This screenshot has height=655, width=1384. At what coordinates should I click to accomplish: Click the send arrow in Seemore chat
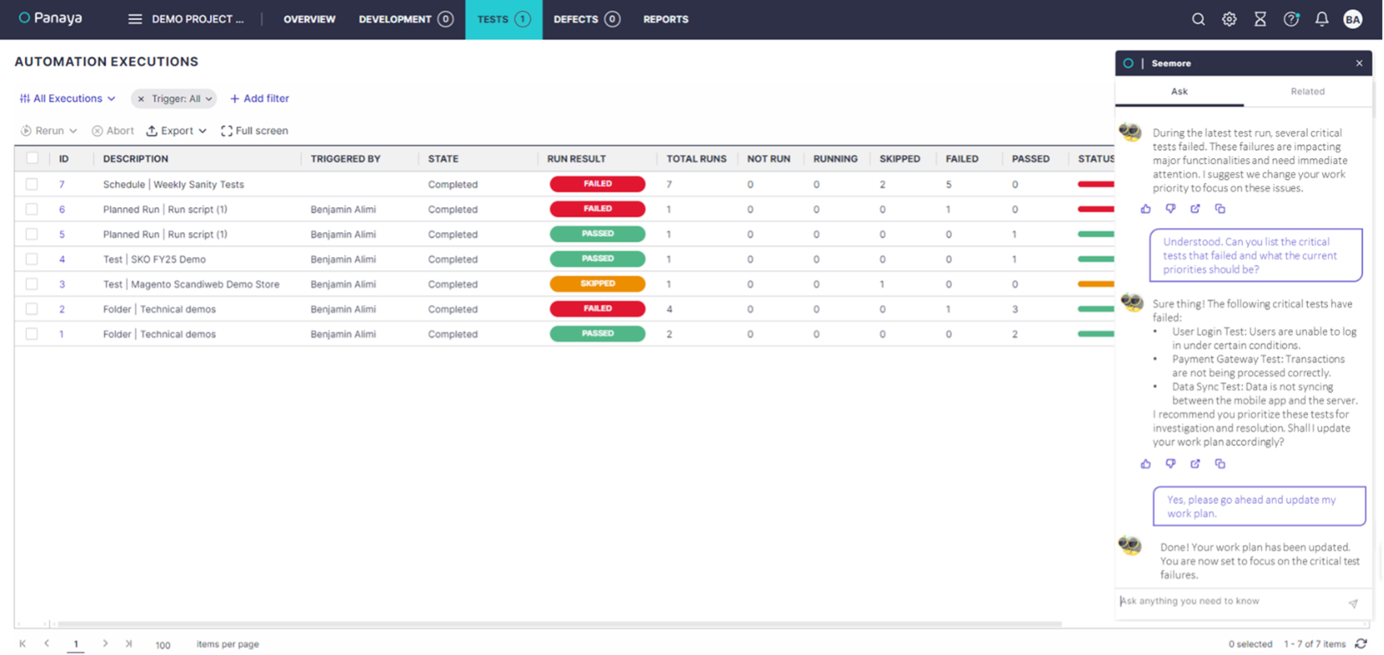[1353, 603]
